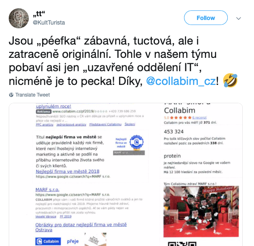The height and width of the screenshot is (246, 254).
Task: Click the Collabim logo at the bottom
Action: (48, 241)
